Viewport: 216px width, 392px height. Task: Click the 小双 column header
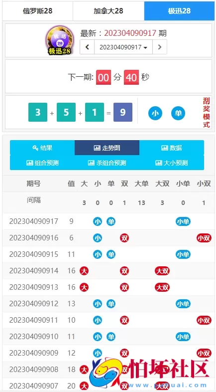pyautogui.click(x=204, y=184)
